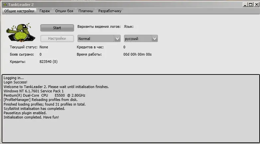Click the "found 31 profiles in total" line
The width and height of the screenshot is (260, 144).
click(45, 104)
